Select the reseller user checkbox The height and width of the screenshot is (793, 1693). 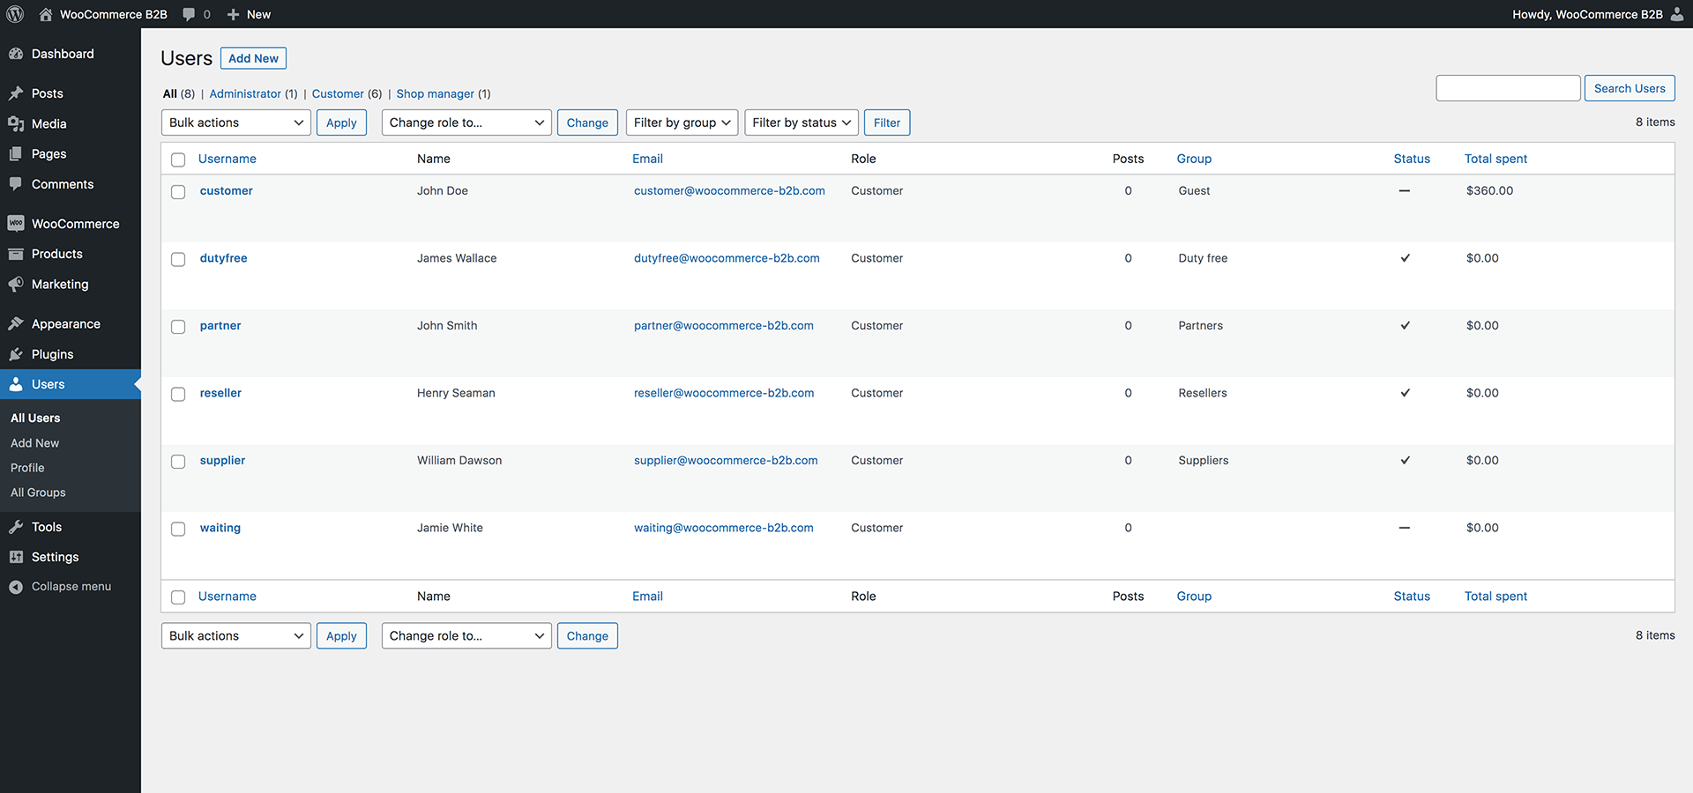178,394
